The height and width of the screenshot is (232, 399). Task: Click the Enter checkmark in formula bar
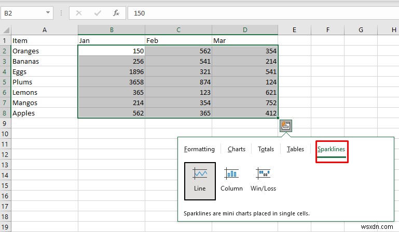click(98, 13)
